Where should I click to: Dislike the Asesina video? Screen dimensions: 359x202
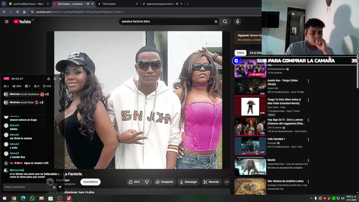(x=147, y=182)
